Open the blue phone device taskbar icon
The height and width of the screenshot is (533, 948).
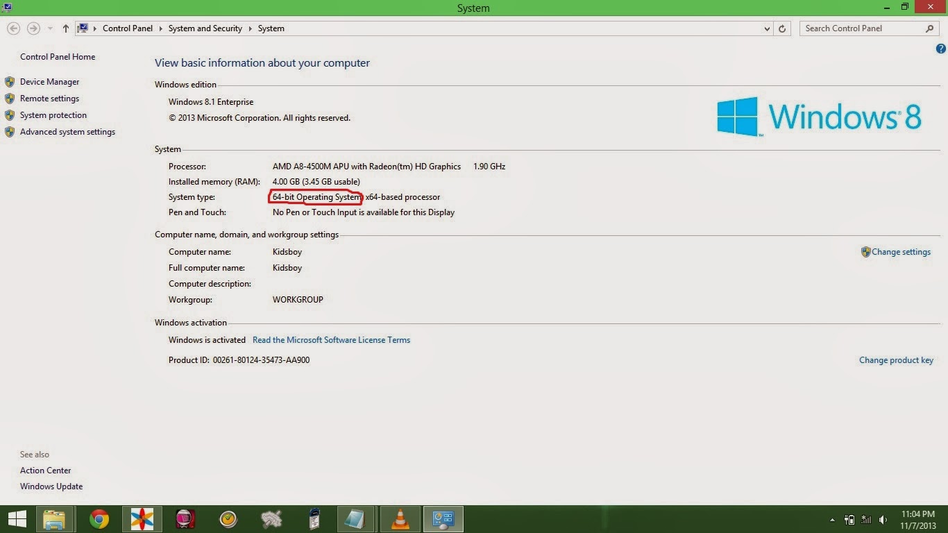(314, 519)
